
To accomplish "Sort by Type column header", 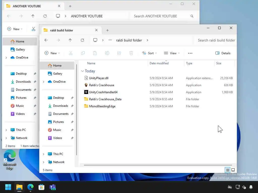I will (x=189, y=63).
